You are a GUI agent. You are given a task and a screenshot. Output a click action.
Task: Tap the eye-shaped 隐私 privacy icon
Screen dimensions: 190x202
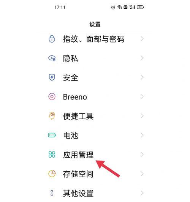(52, 58)
